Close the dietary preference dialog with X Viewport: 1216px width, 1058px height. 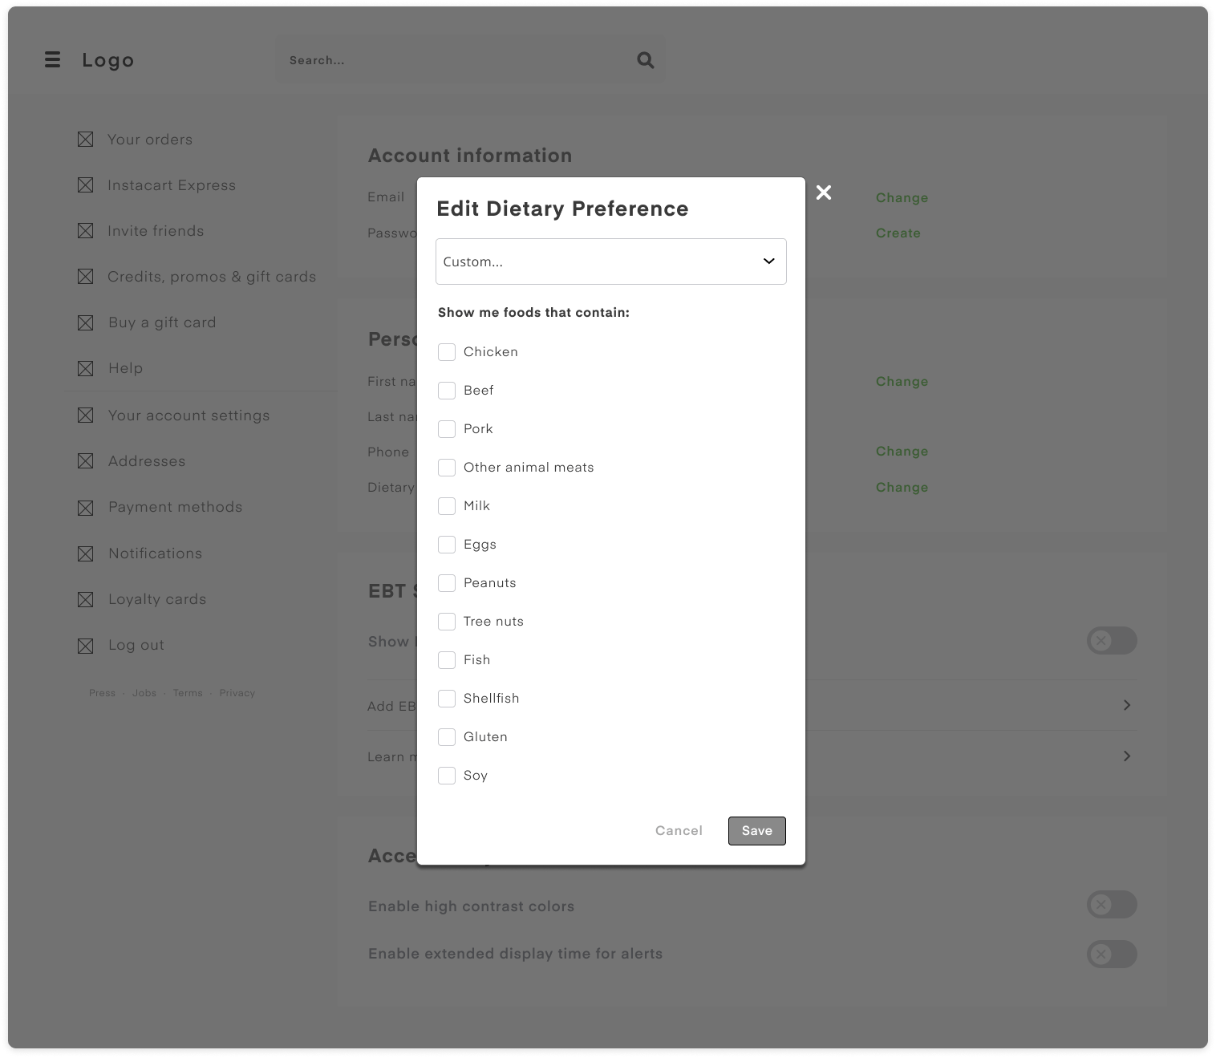pos(823,193)
